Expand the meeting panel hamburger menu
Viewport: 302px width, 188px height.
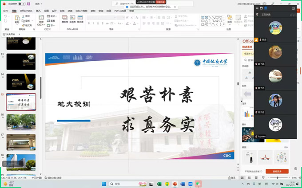pyautogui.click(x=294, y=8)
